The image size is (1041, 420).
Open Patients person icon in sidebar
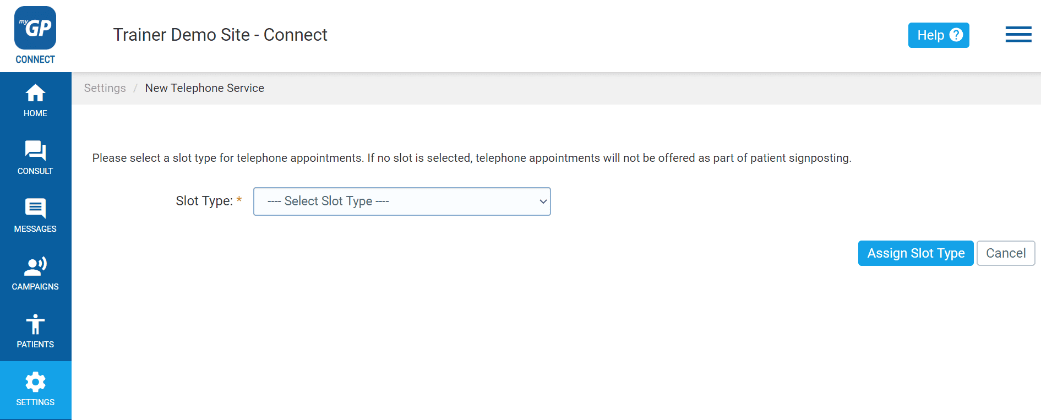tap(35, 324)
